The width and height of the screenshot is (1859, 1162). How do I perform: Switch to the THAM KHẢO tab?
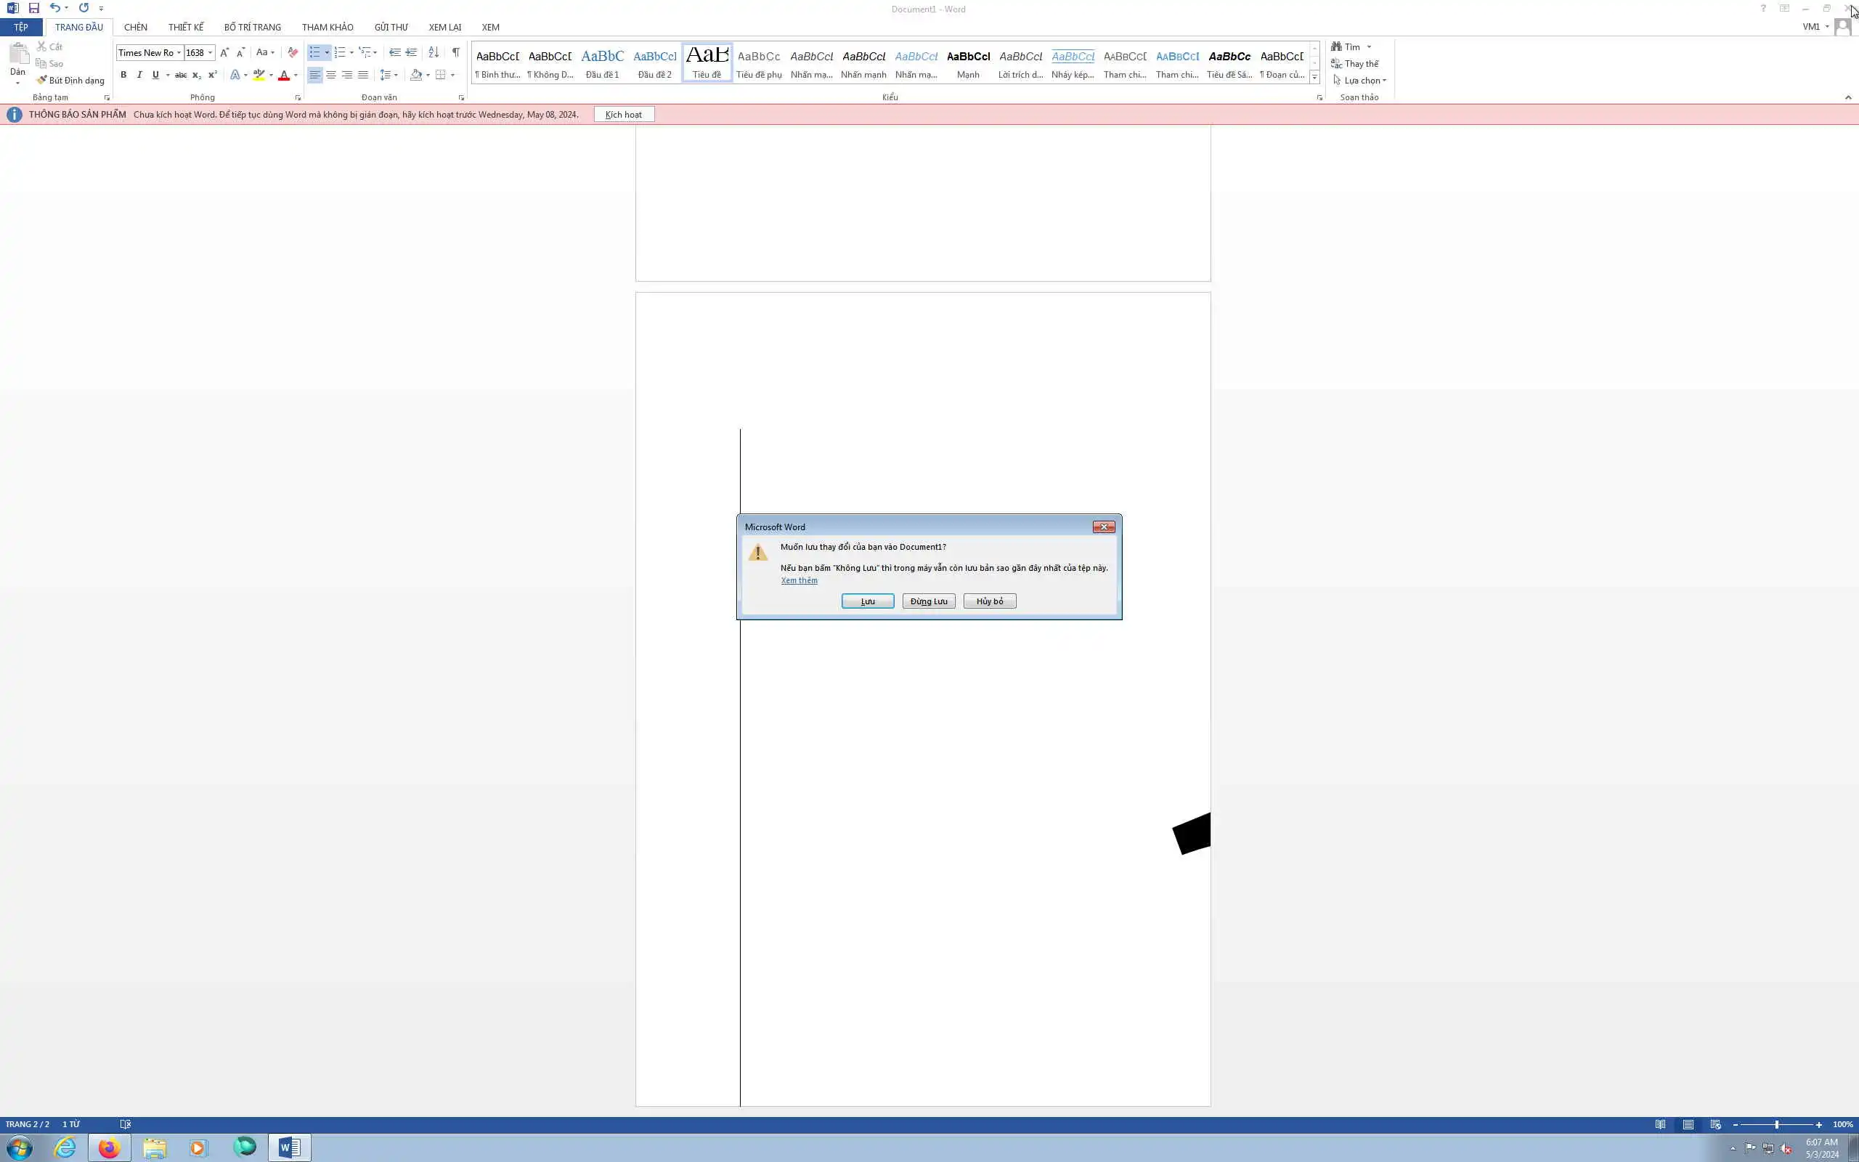click(x=328, y=27)
